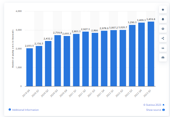Image resolution: width=170 pixels, height=117 pixels.
Task: Click the info icon beside Show source
Action: click(163, 110)
